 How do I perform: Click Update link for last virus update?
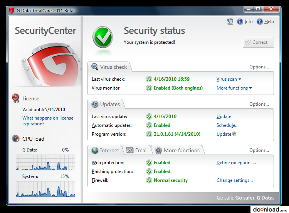point(224,116)
